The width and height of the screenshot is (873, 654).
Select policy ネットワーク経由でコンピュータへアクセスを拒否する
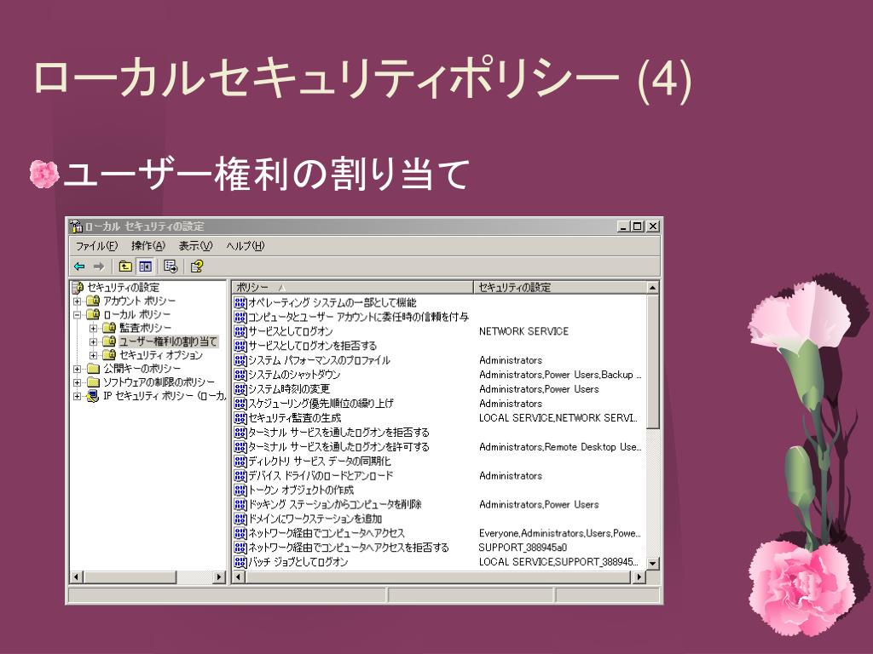coord(349,548)
